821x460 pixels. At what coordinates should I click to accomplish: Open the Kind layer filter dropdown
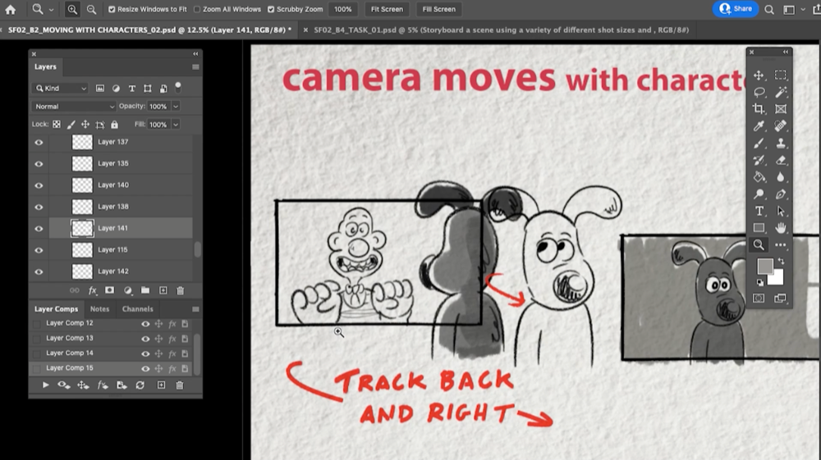60,89
